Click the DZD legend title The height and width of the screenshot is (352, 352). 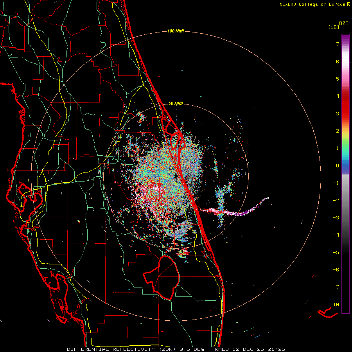343,23
